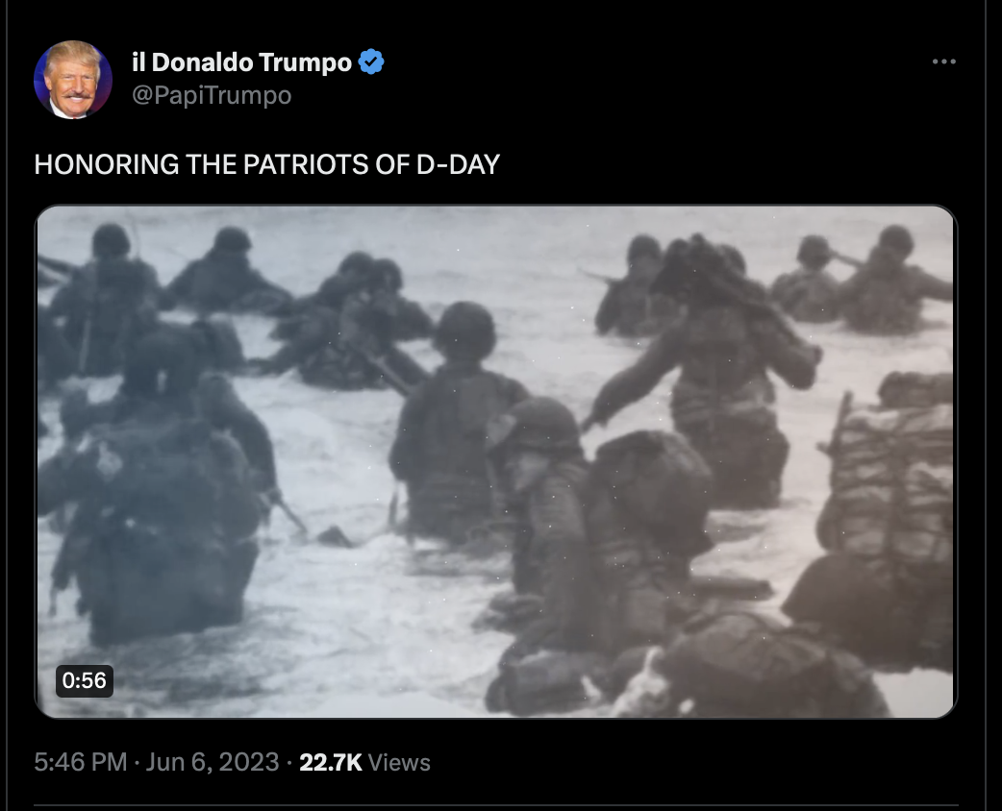The image size is (1002, 811).
Task: Click the word PATRIOTS in the tweet
Action: (307, 164)
